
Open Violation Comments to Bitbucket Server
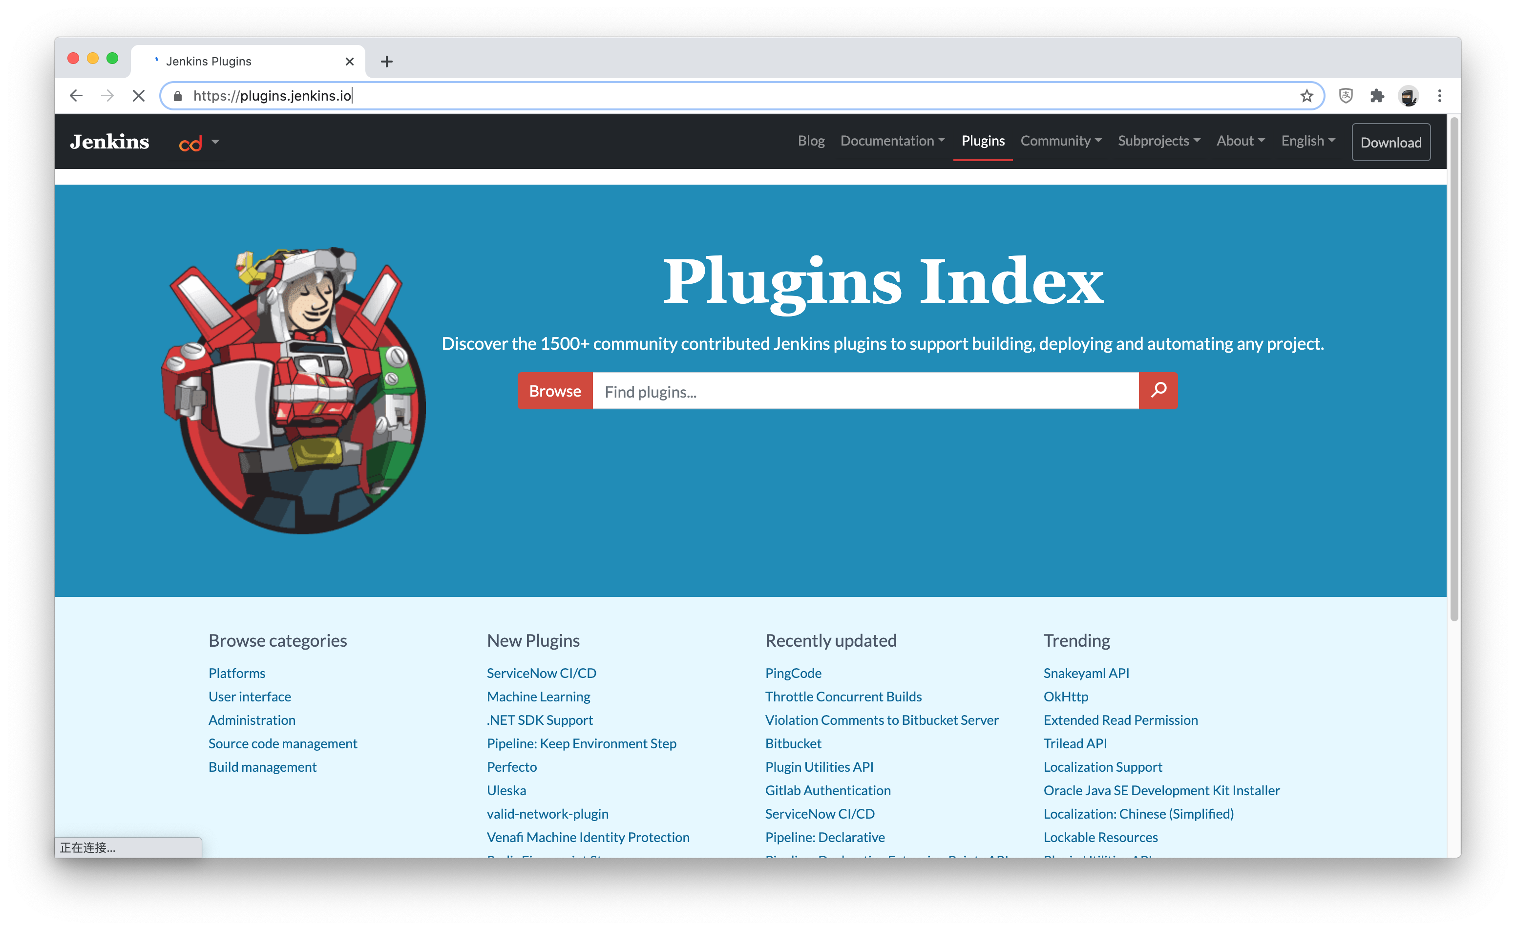tap(882, 719)
